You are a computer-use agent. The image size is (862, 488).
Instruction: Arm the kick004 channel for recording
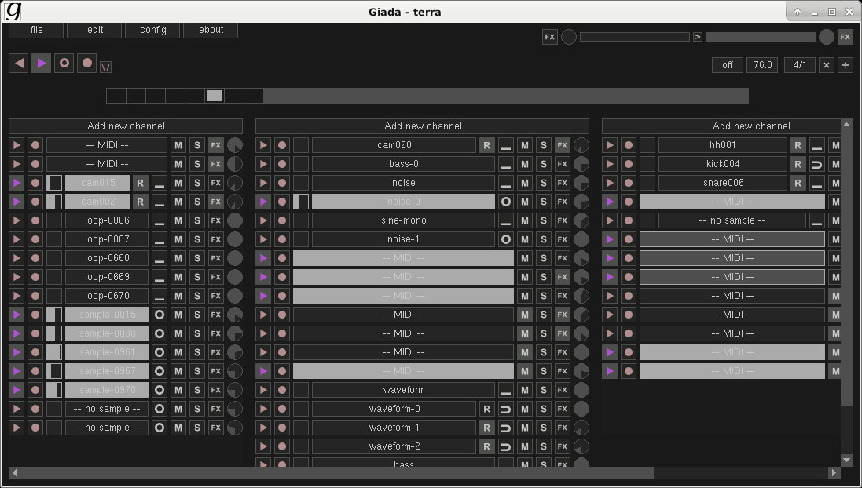point(629,164)
